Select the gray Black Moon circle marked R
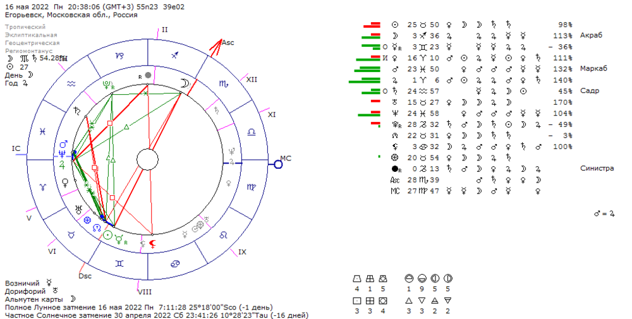The width and height of the screenshot is (632, 319). coord(148,75)
